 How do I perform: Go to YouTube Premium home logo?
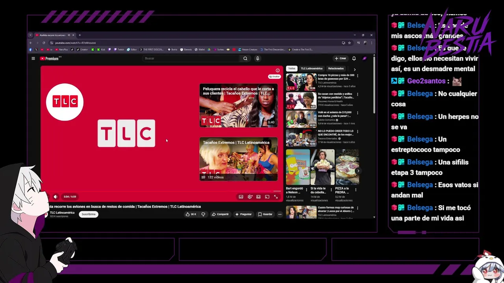(x=49, y=59)
